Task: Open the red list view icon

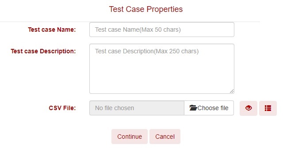Action: (x=268, y=108)
